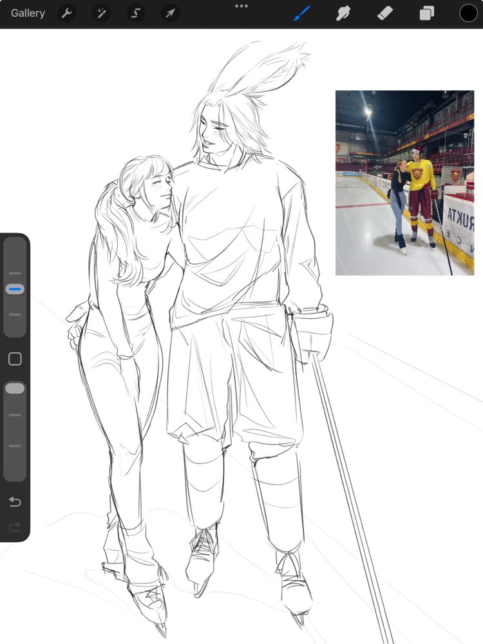
Task: Open the black color picker swatch
Action: 468,13
